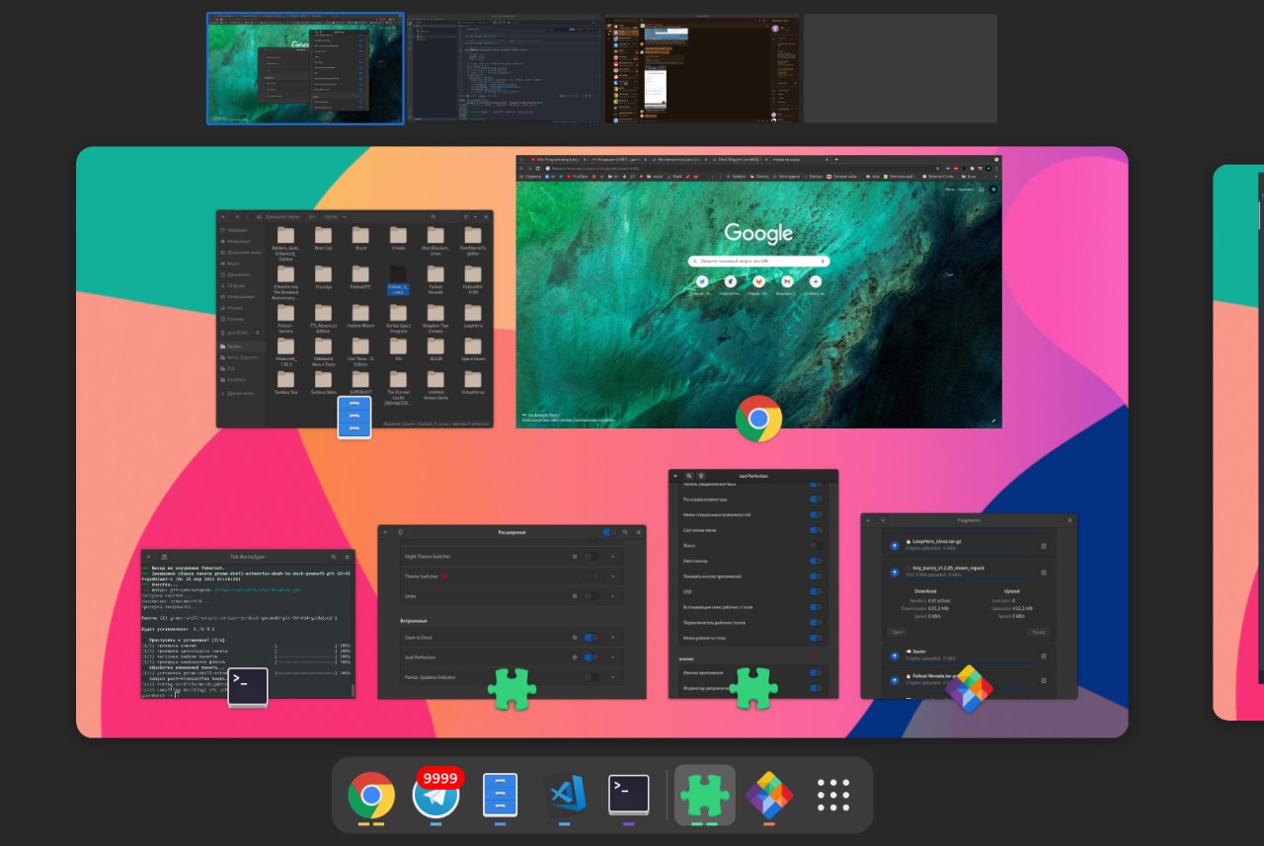
Task: Select the Kingdom Two Crowns folder
Action: coord(435,319)
